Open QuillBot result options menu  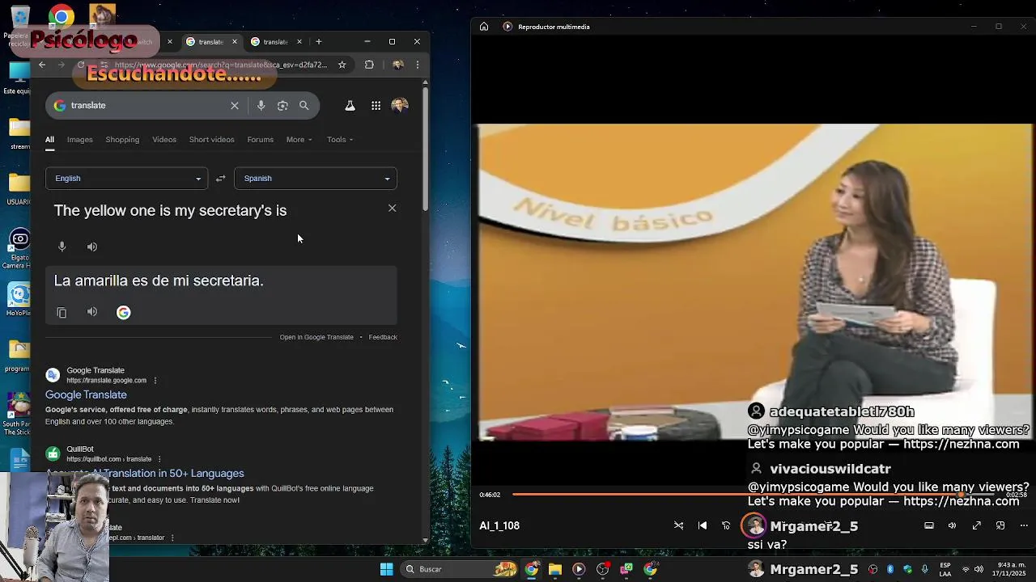pos(159,459)
